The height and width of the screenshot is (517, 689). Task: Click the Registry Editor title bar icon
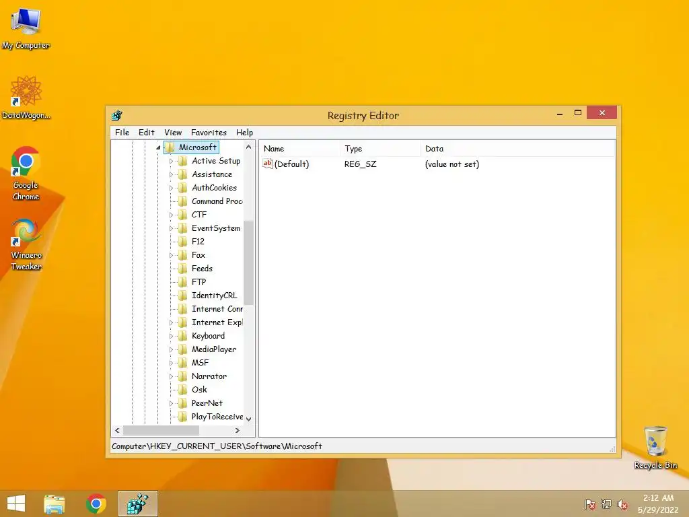(x=117, y=115)
